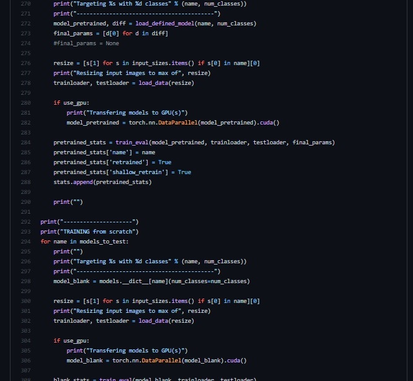Click input_sizes.items() on line 276

tap(163, 63)
